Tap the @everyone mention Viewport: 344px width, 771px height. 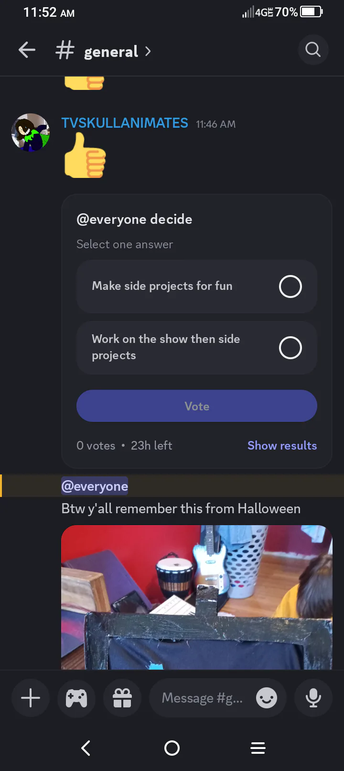[x=95, y=486]
